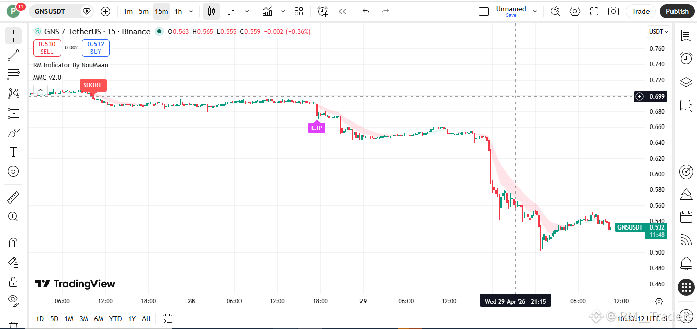The width and height of the screenshot is (697, 329).
Task: Click the 0.532 BUY button
Action: 95,48
